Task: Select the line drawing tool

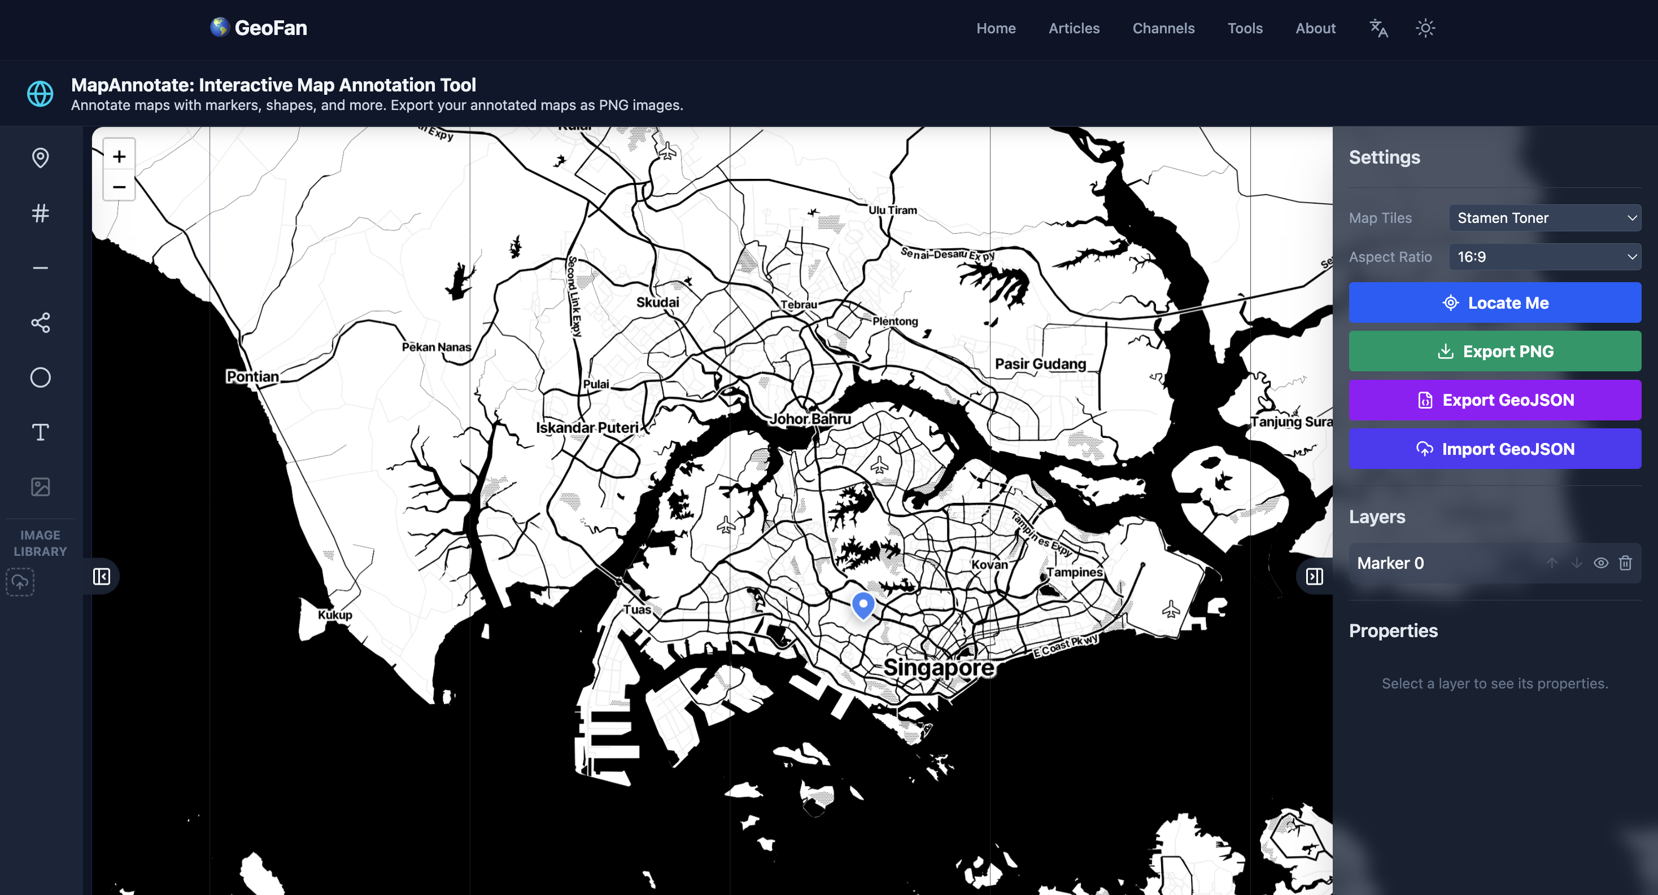Action: click(40, 267)
